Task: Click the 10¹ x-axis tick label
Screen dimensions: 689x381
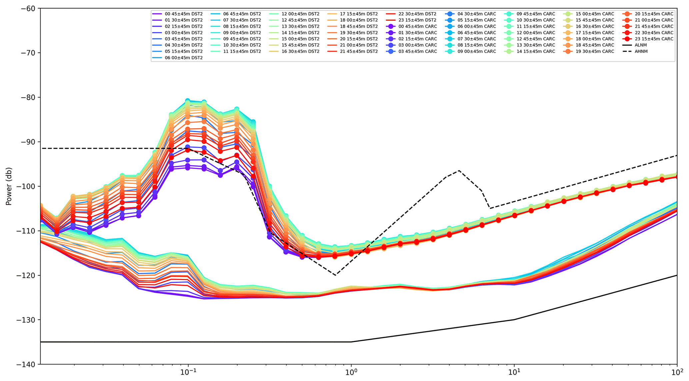Action: 514,371
